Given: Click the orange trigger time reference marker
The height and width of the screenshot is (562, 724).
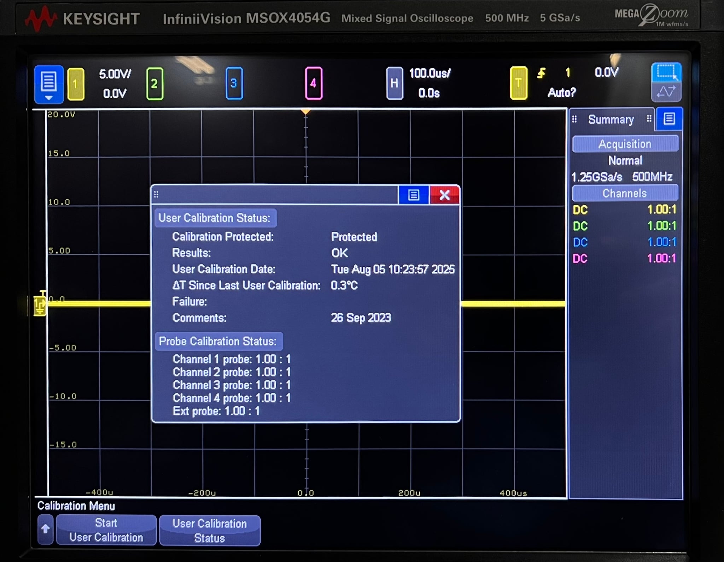Looking at the screenshot, I should (x=305, y=112).
